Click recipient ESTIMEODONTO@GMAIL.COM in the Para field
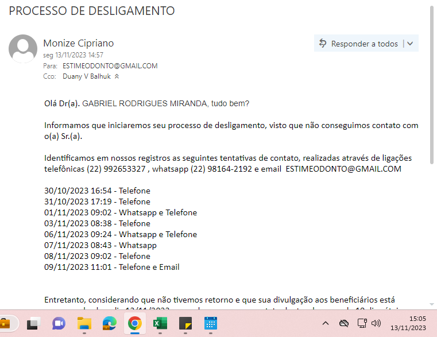The height and width of the screenshot is (337, 437). [x=110, y=66]
